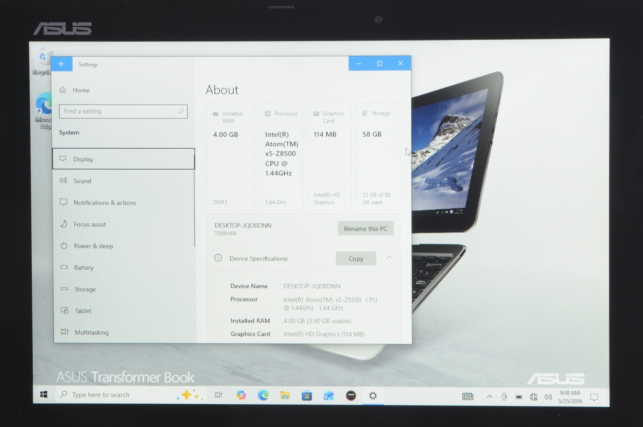Click the Installed RAM card

230,157
